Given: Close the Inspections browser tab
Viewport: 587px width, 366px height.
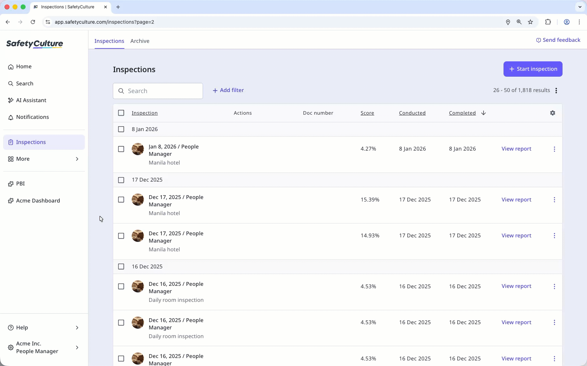Looking at the screenshot, I should point(106,7).
